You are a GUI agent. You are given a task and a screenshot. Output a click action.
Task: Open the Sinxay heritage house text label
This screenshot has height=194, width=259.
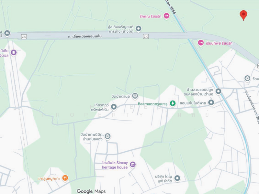pos(115,165)
